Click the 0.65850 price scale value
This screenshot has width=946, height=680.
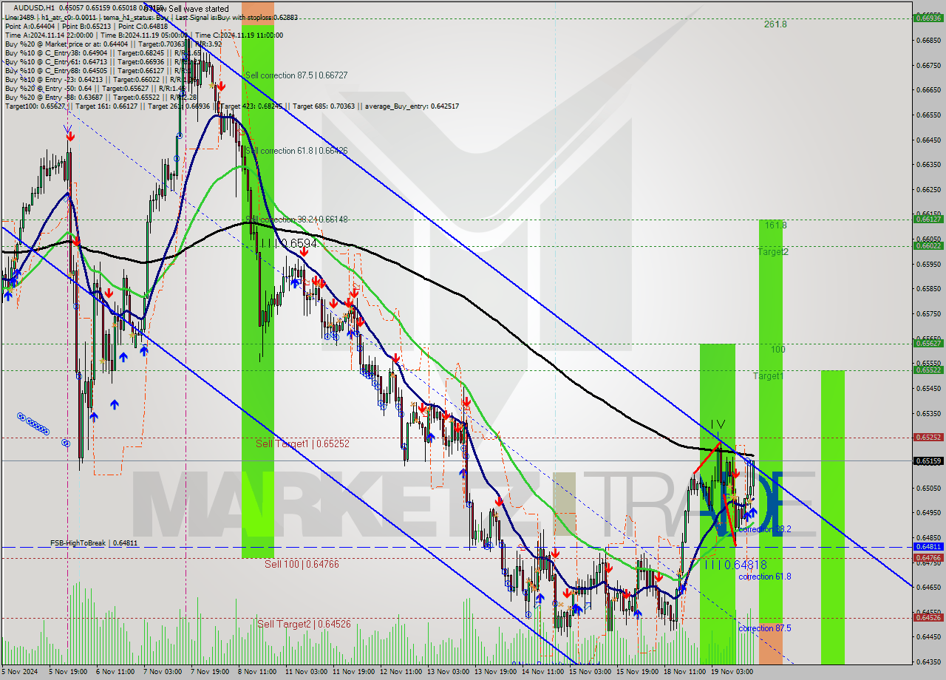coord(928,289)
